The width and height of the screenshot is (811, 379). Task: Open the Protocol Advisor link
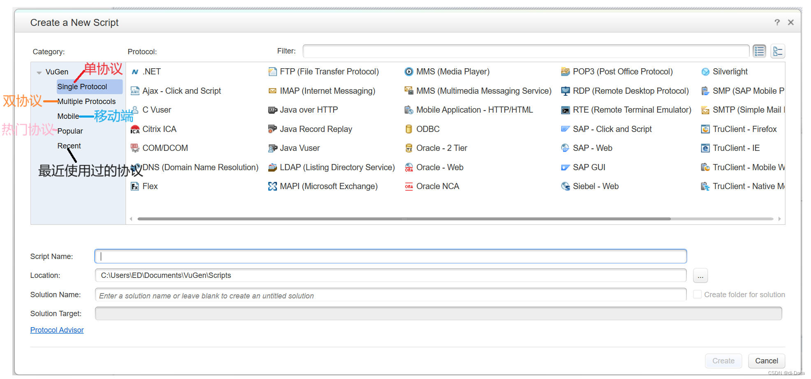57,330
